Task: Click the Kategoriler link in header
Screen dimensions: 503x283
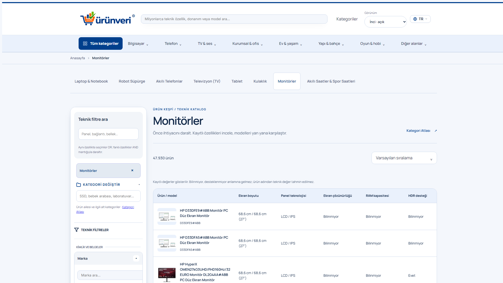Action: coord(347,19)
